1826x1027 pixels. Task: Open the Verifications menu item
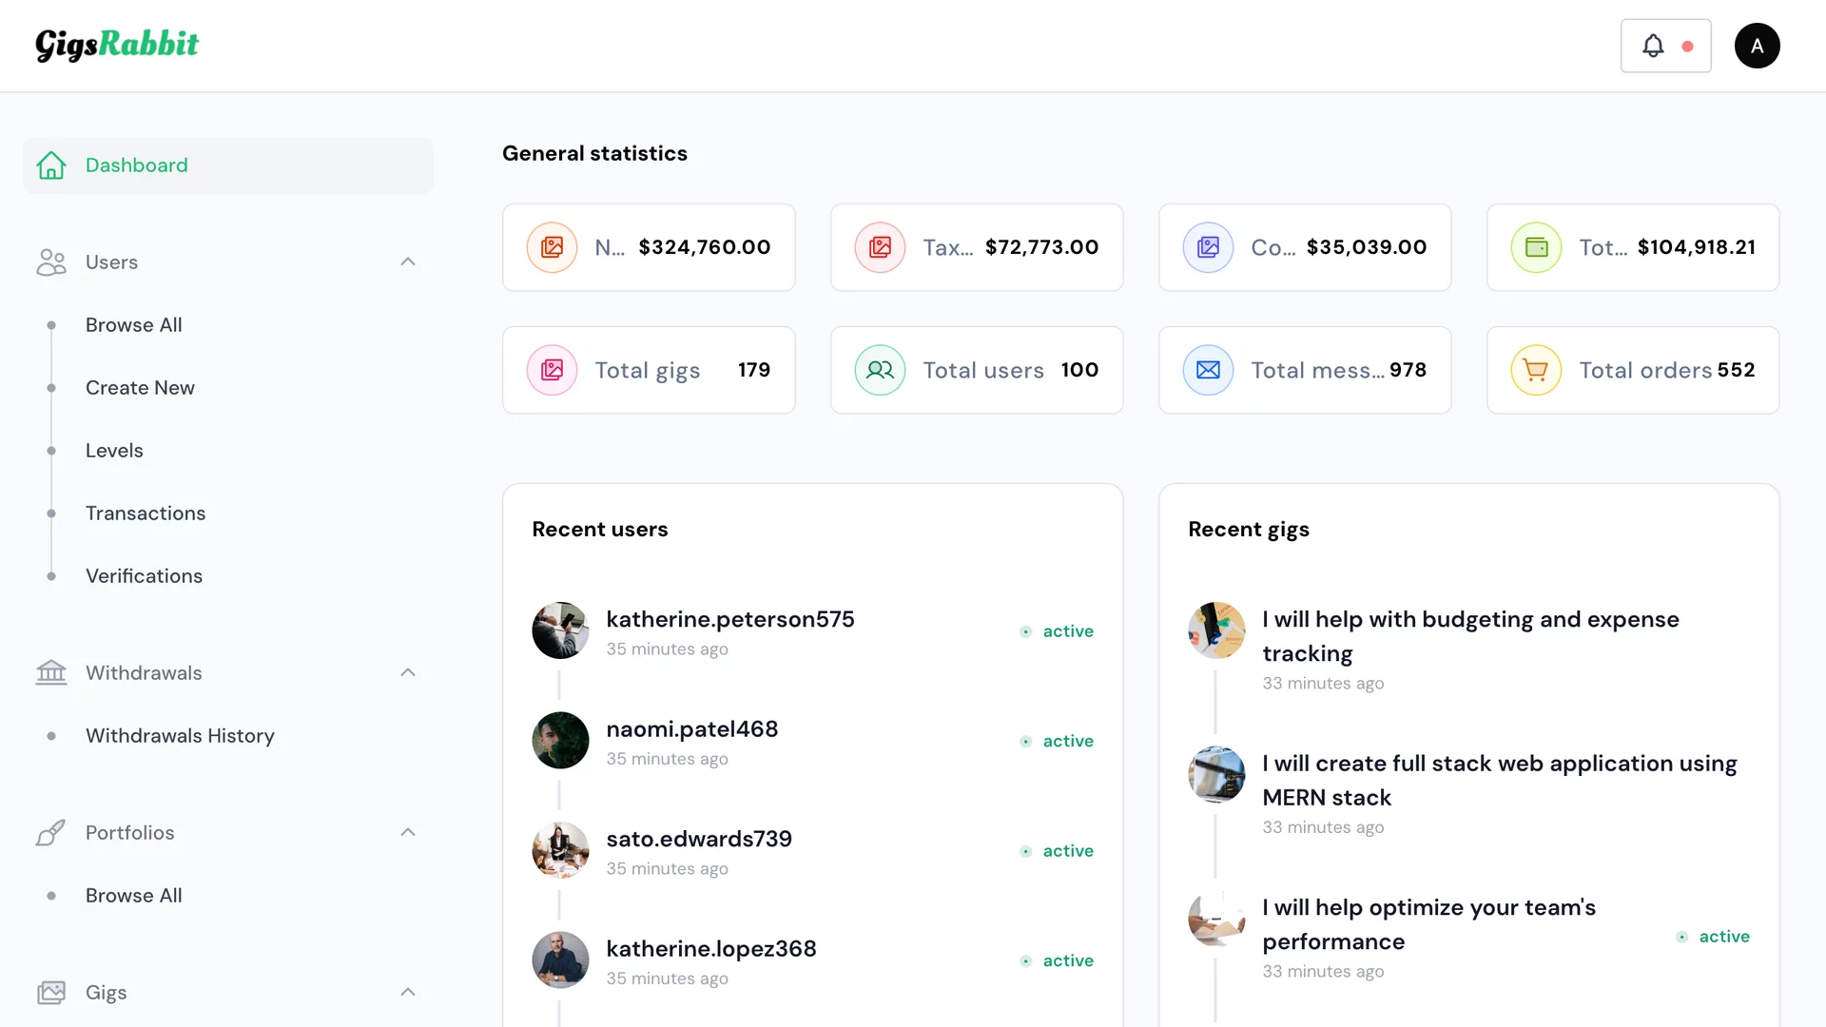144,575
